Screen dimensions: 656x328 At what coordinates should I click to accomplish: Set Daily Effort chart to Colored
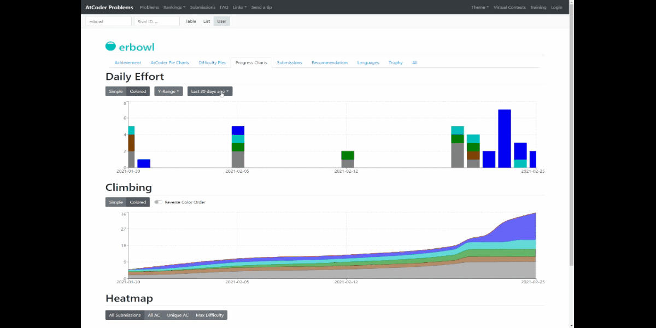138,91
